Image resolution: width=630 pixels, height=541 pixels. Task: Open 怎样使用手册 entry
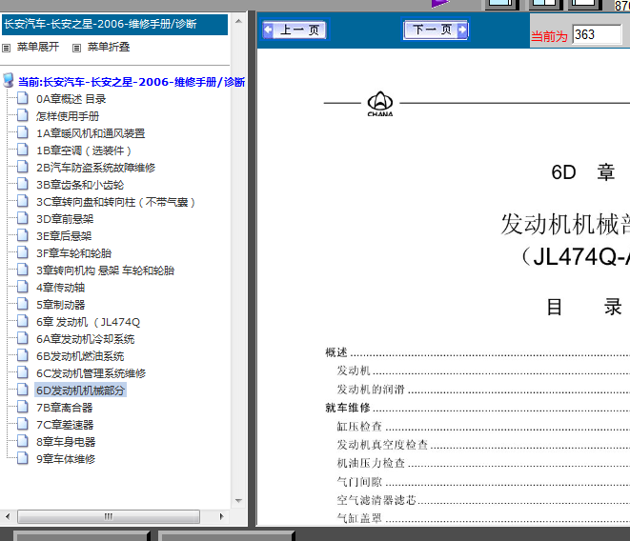(x=68, y=116)
